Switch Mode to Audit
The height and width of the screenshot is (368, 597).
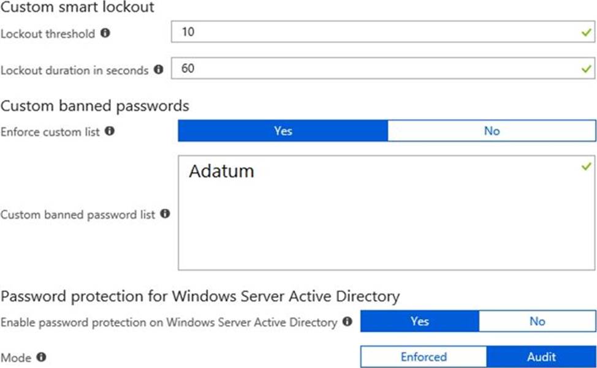(x=541, y=357)
